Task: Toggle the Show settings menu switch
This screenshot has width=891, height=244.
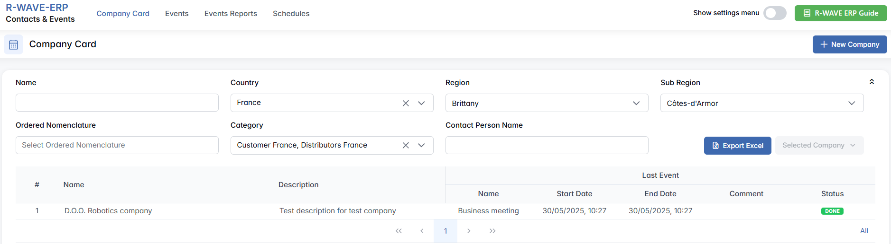Action: pos(775,13)
